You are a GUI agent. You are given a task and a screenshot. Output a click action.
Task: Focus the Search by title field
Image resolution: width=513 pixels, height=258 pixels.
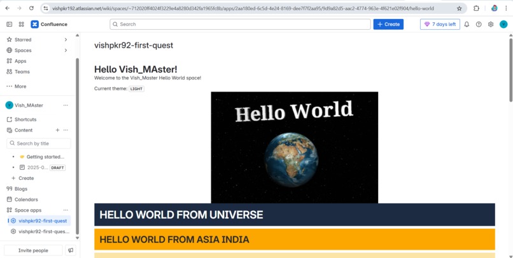(x=39, y=144)
